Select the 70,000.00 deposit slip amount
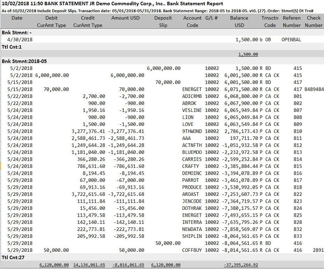Viewport: 324px width, 269px height. tap(168, 83)
